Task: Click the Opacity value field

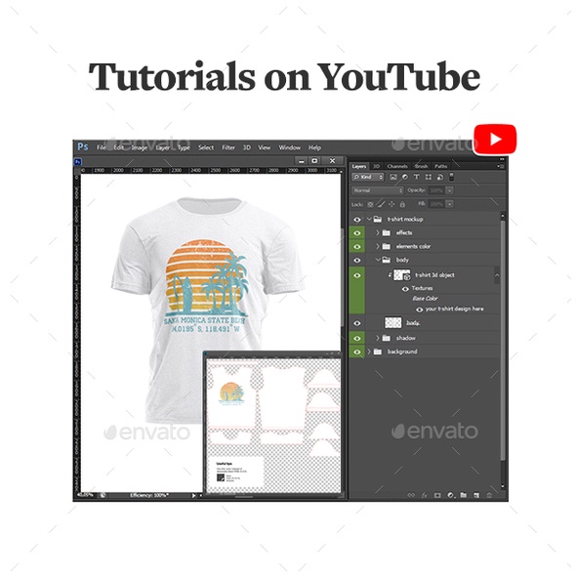Action: point(436,190)
